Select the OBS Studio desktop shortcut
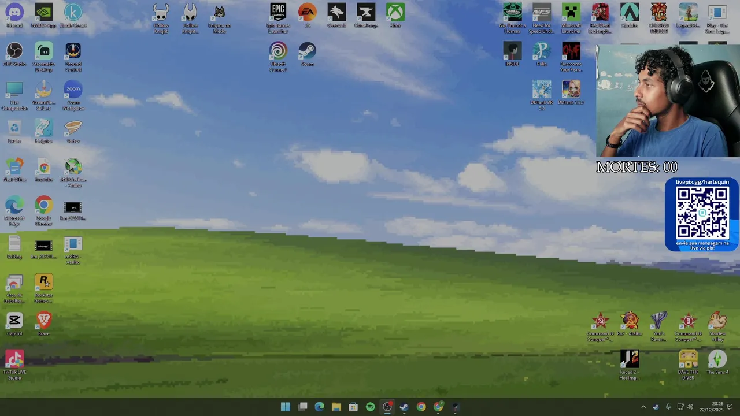740x416 pixels. coord(14,54)
